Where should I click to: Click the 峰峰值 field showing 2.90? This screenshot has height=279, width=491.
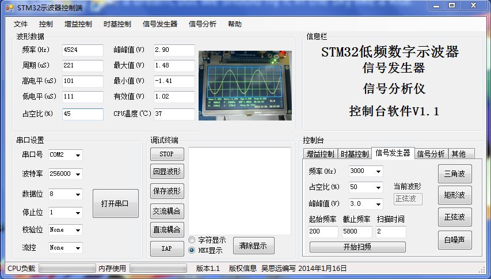pos(174,50)
